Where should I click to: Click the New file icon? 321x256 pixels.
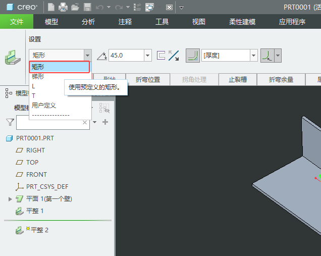[x=51, y=8]
